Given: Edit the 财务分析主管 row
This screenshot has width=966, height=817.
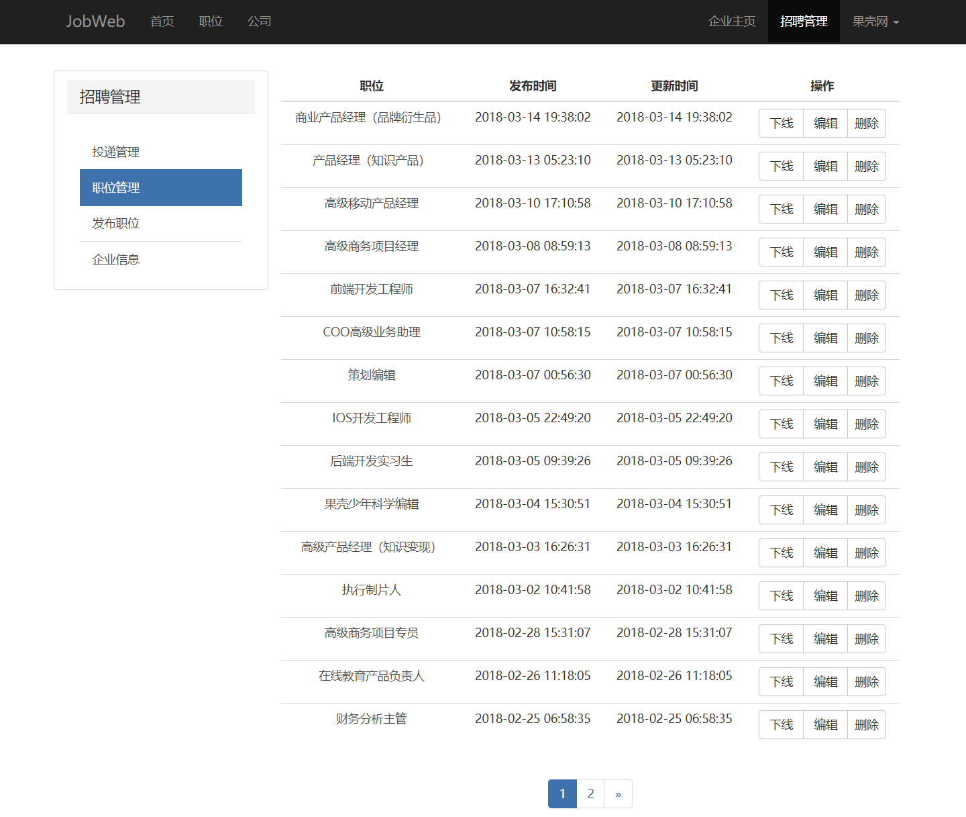Looking at the screenshot, I should click(x=825, y=725).
